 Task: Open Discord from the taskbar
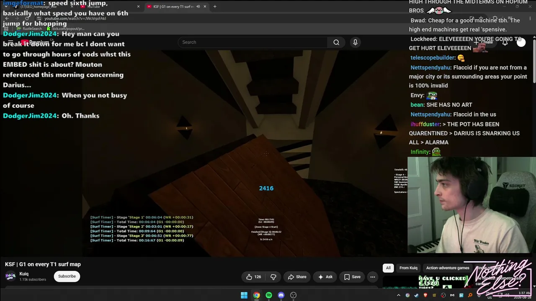coord(281,295)
